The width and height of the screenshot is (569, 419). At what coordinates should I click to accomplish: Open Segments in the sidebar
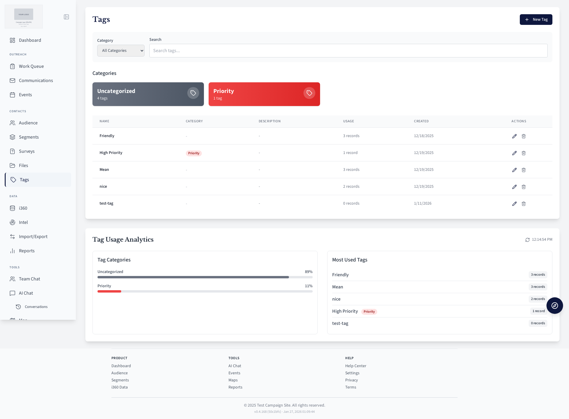tap(29, 137)
